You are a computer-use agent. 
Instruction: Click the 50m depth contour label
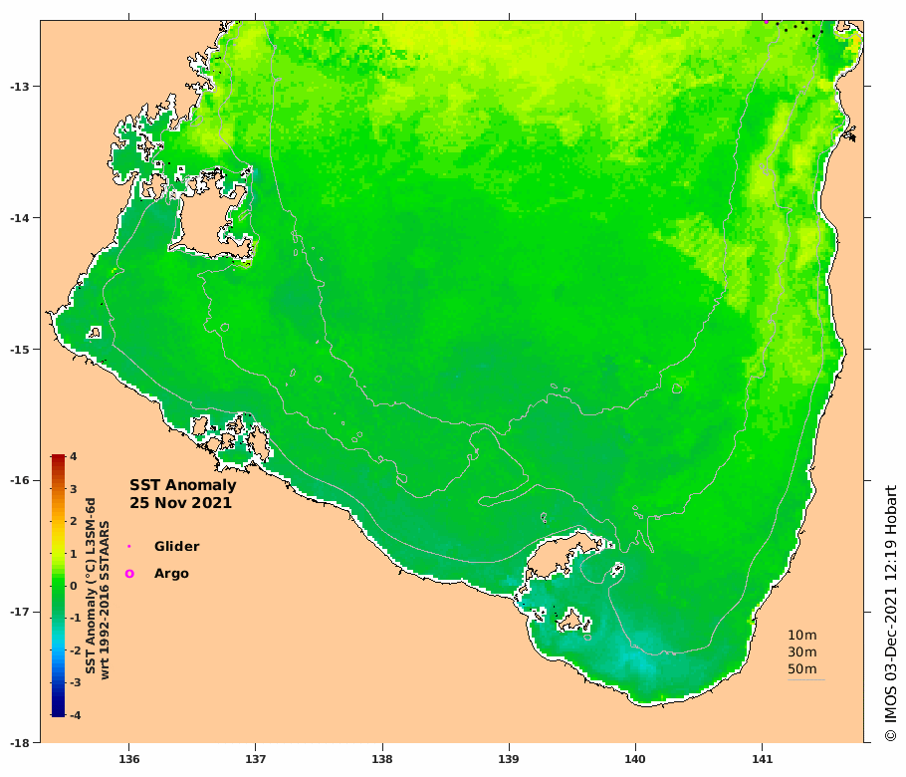tap(802, 668)
